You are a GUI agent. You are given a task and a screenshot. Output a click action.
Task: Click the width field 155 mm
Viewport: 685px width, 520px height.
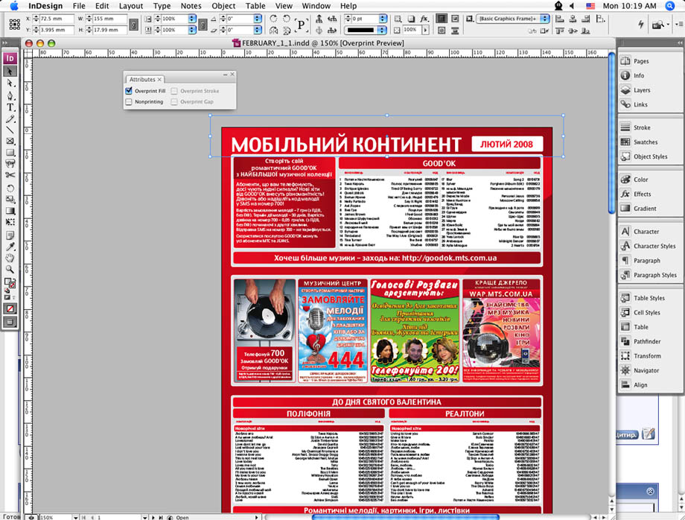(x=109, y=19)
